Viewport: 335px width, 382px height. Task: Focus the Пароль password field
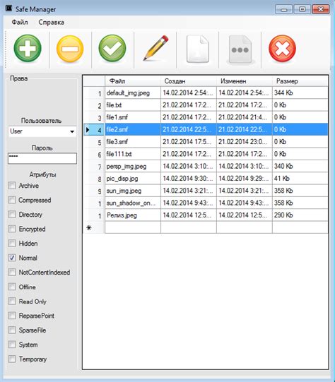[x=42, y=158]
